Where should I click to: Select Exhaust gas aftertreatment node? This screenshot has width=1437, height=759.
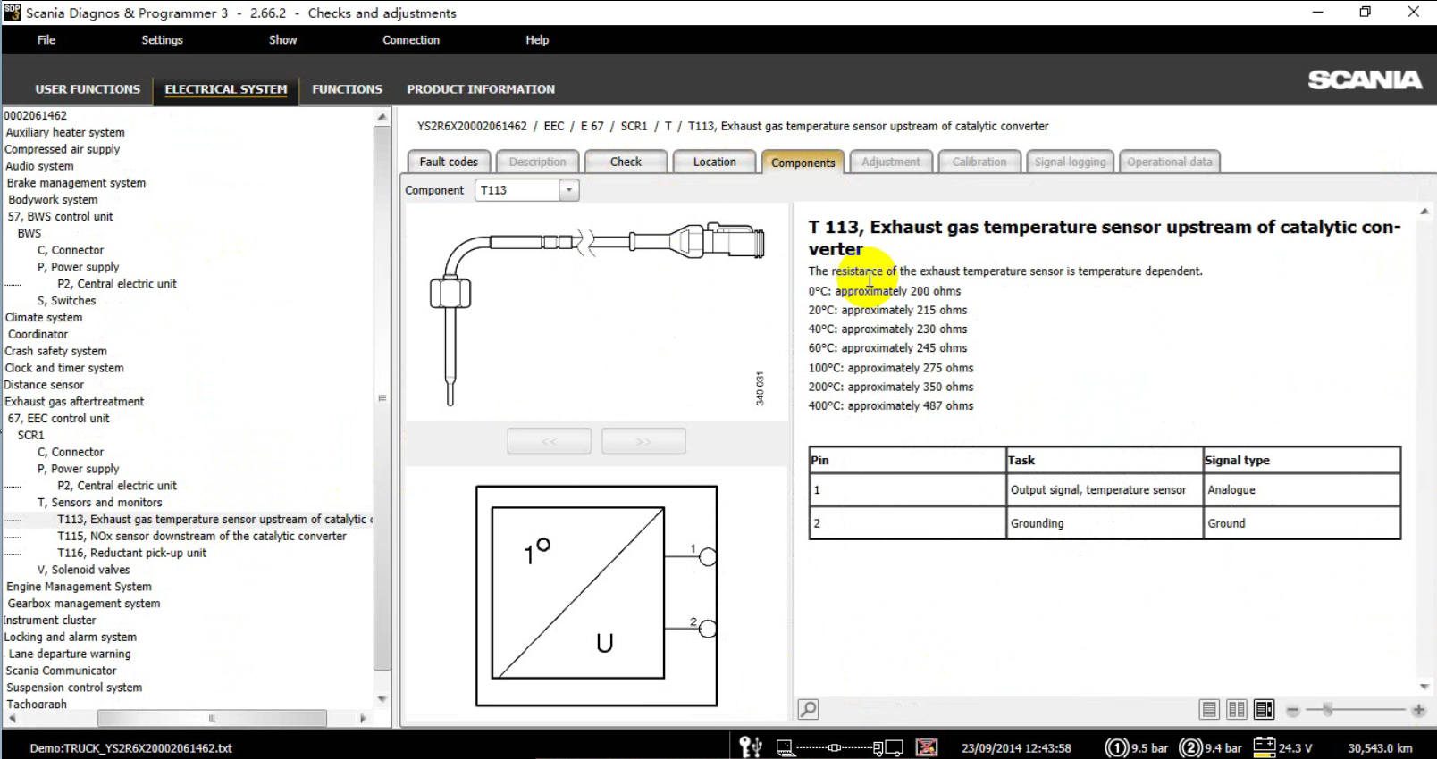[x=74, y=402]
